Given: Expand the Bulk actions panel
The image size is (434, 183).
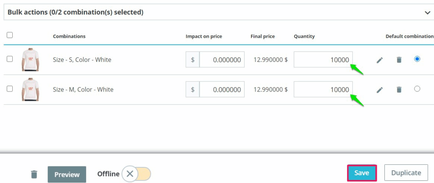Looking at the screenshot, I should click(x=212, y=12).
